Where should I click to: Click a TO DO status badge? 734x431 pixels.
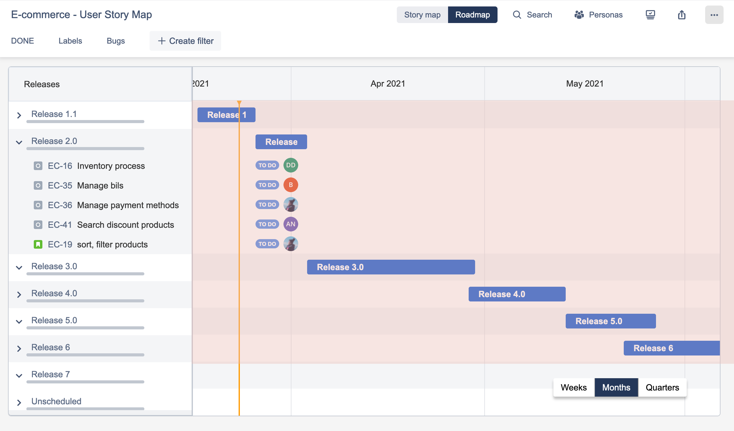coord(267,165)
